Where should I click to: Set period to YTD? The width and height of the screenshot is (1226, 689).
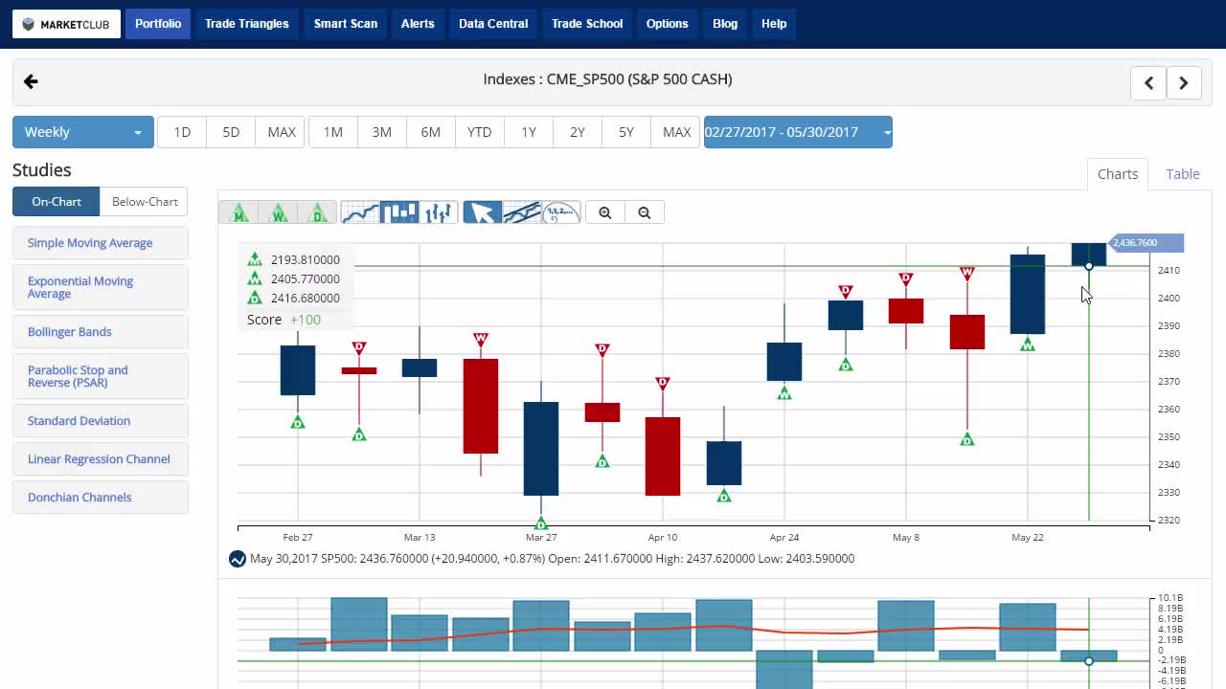point(480,132)
